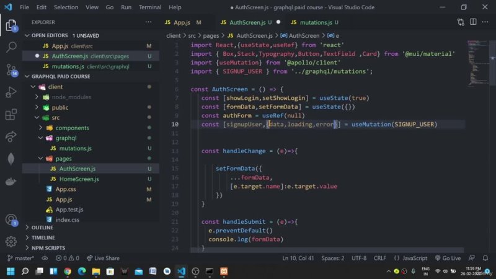Click the Open Changes icon in editor toolbar
The image size is (496, 279).
point(461,22)
